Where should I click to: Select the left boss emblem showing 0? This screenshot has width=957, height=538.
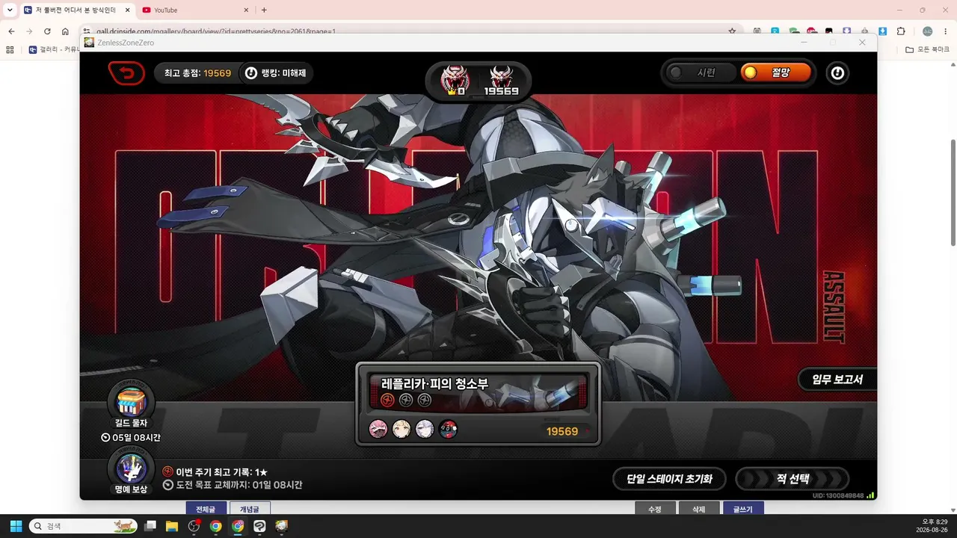(x=455, y=80)
